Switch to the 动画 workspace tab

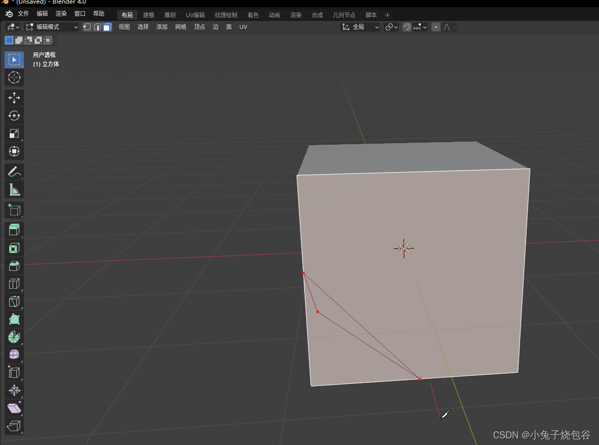[x=274, y=15]
